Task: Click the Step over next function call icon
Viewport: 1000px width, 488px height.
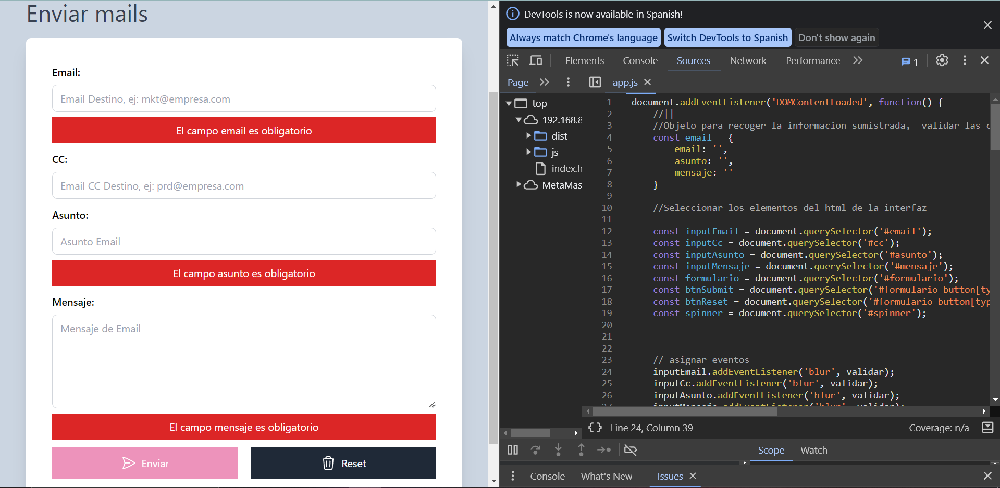Action: click(535, 450)
